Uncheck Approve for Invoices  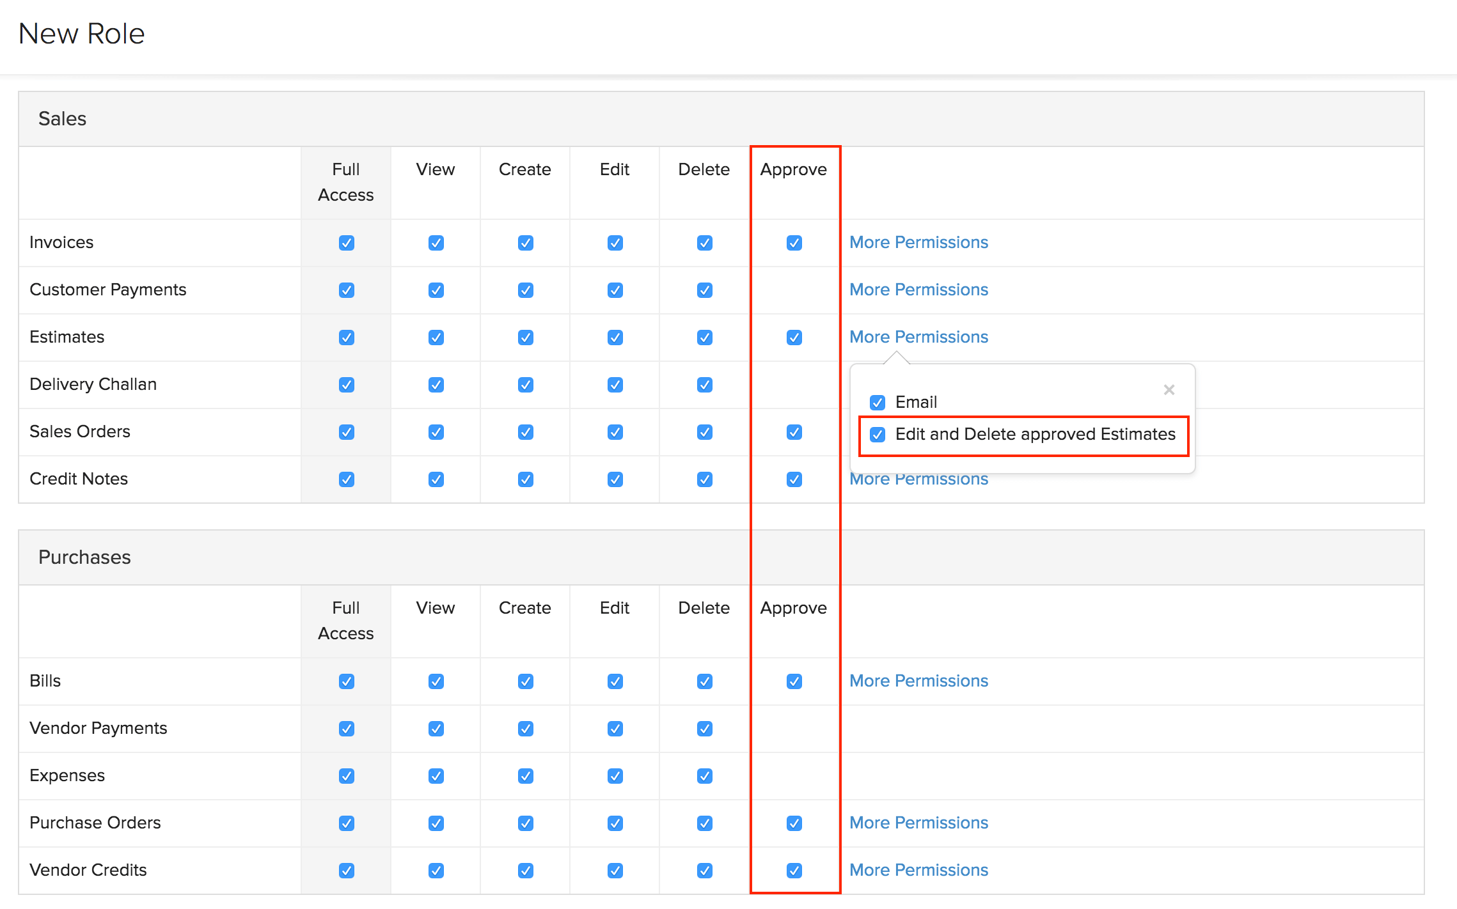pos(794,243)
